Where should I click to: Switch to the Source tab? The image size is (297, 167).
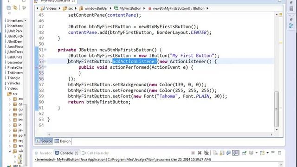coord(44,141)
